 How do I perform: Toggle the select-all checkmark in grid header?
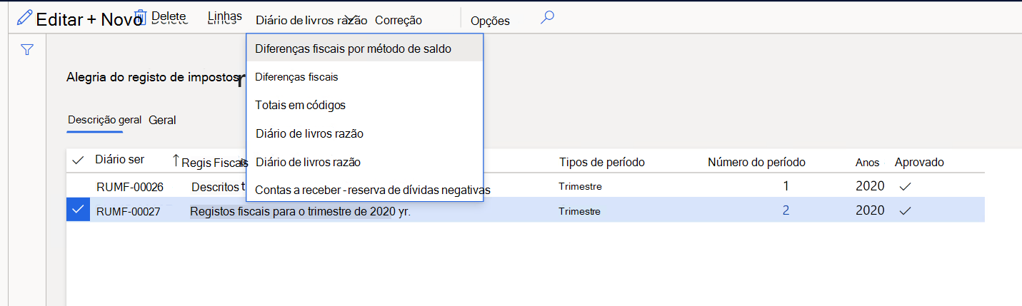(78, 161)
